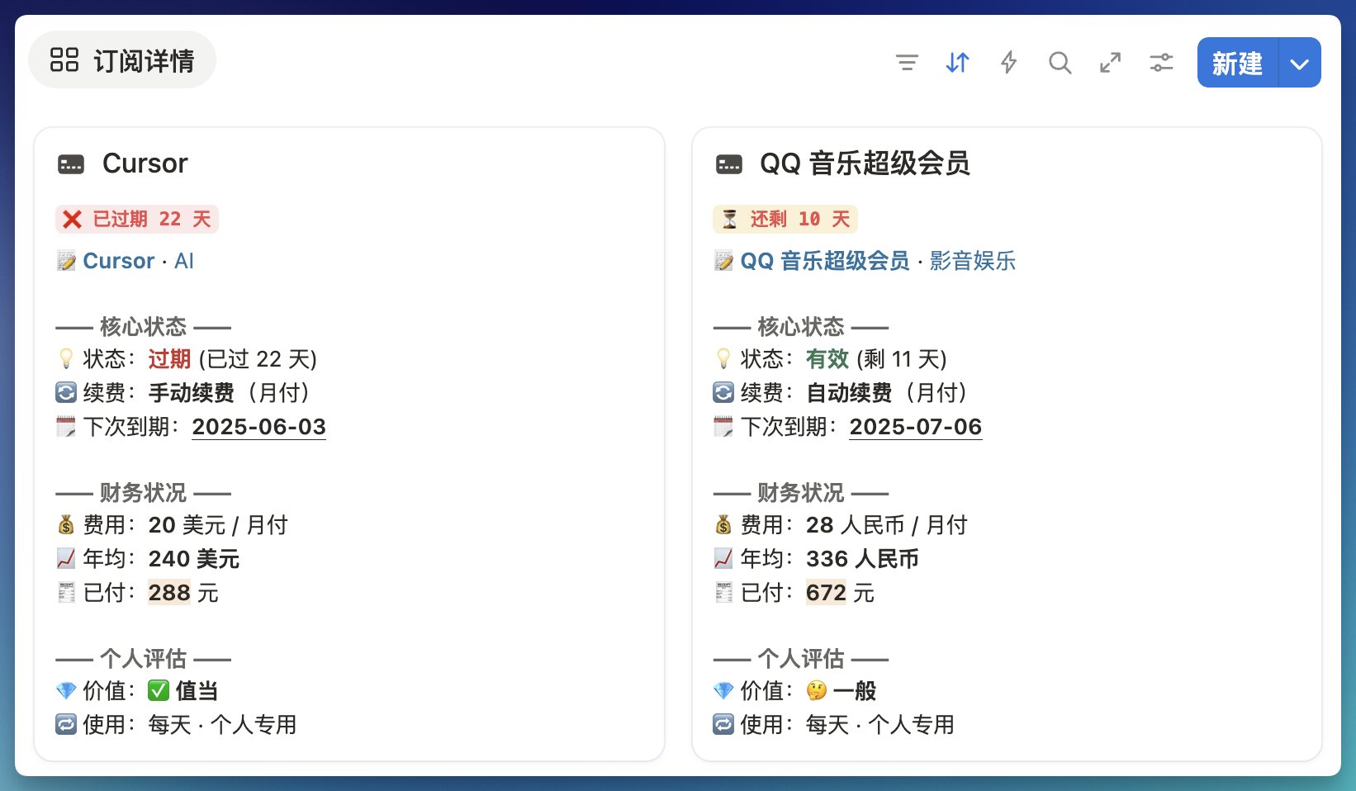This screenshot has width=1356, height=791.
Task: Click the hourglass icon in 还剩 tag
Action: coord(729,219)
